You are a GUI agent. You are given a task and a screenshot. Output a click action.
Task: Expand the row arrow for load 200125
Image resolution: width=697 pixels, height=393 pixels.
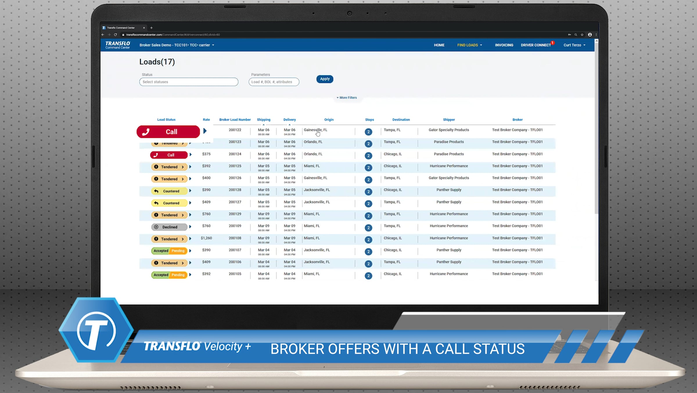(x=190, y=167)
